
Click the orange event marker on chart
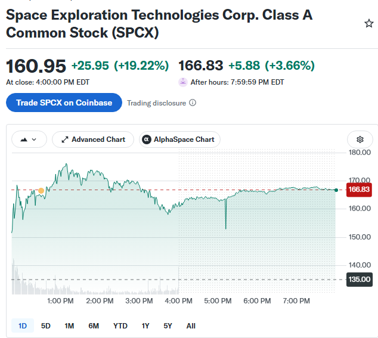pyautogui.click(x=41, y=191)
